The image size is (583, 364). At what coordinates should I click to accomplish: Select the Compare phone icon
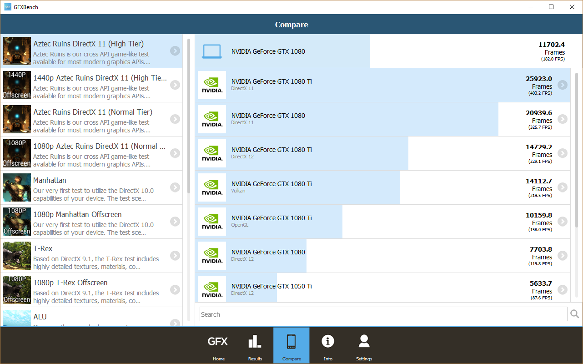[x=291, y=346]
